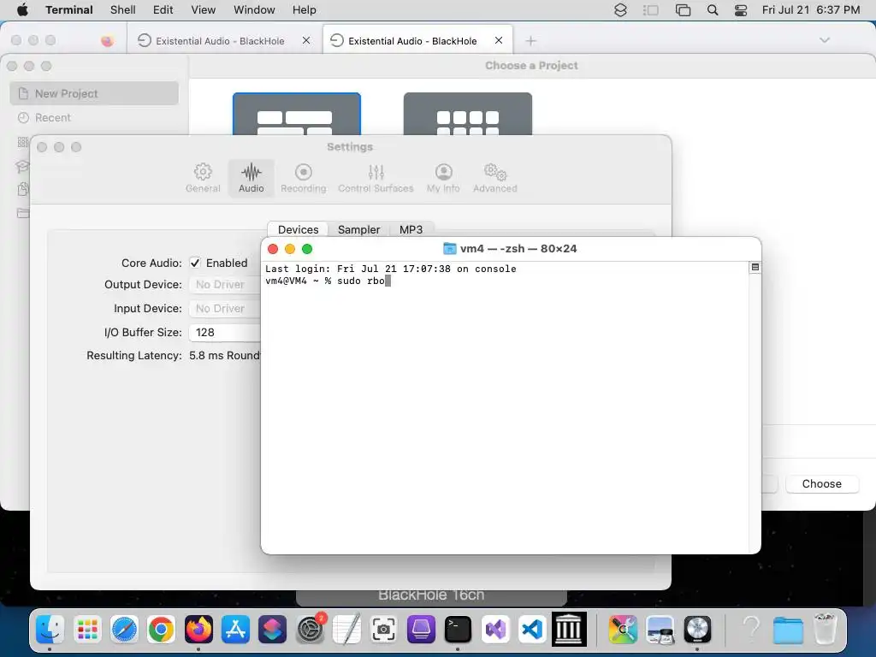Screen dimensions: 876x657
Task: Open Spotlight search in the menu bar
Action: (713, 10)
